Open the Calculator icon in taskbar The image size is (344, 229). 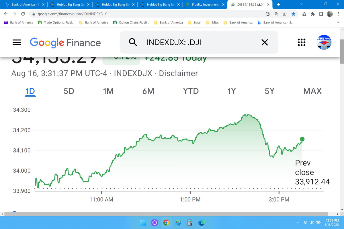pos(189,222)
